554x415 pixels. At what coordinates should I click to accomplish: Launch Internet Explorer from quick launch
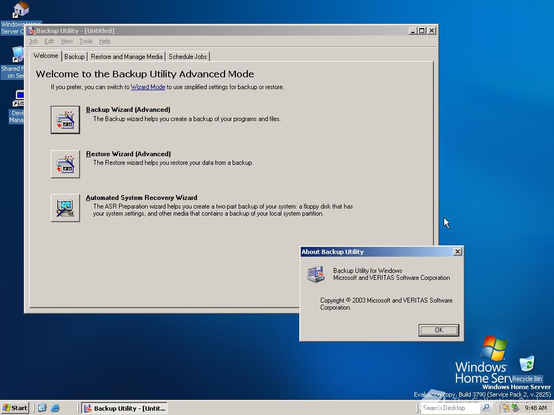click(56, 408)
